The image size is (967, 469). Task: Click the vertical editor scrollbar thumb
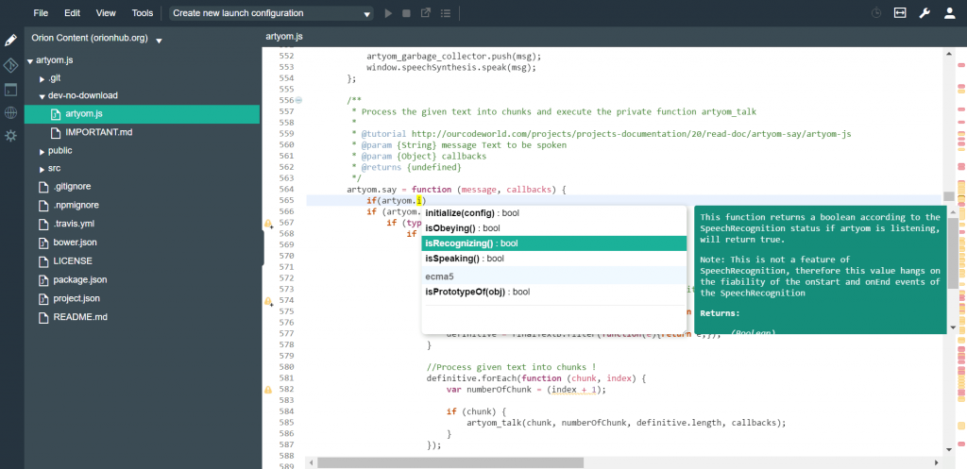[948, 196]
